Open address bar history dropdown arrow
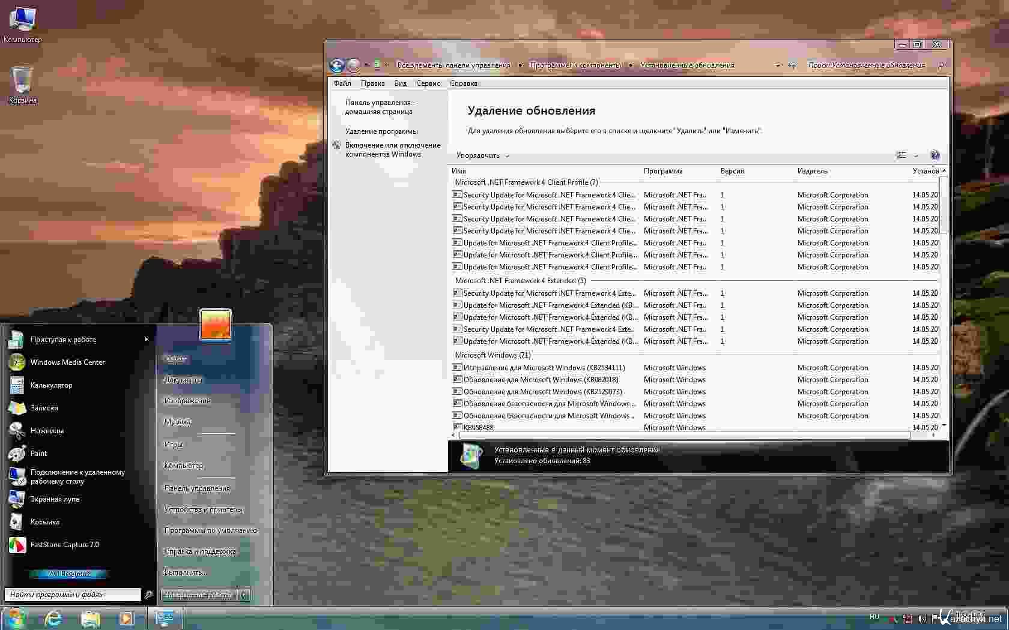This screenshot has height=630, width=1009. pyautogui.click(x=778, y=65)
